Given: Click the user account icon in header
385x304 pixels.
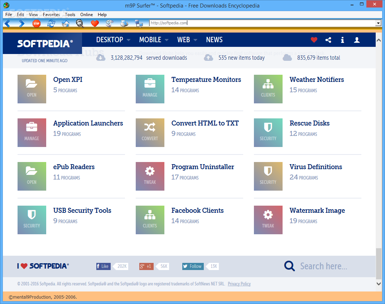Looking at the screenshot, I should tap(357, 40).
